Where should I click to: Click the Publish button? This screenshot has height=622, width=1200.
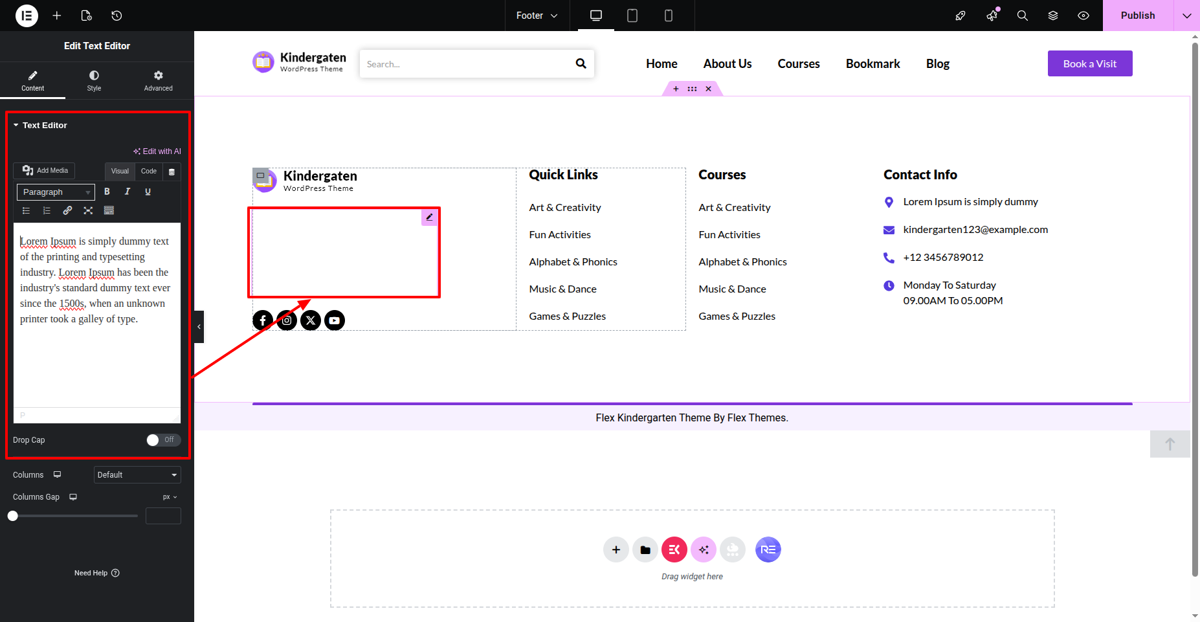click(1137, 16)
